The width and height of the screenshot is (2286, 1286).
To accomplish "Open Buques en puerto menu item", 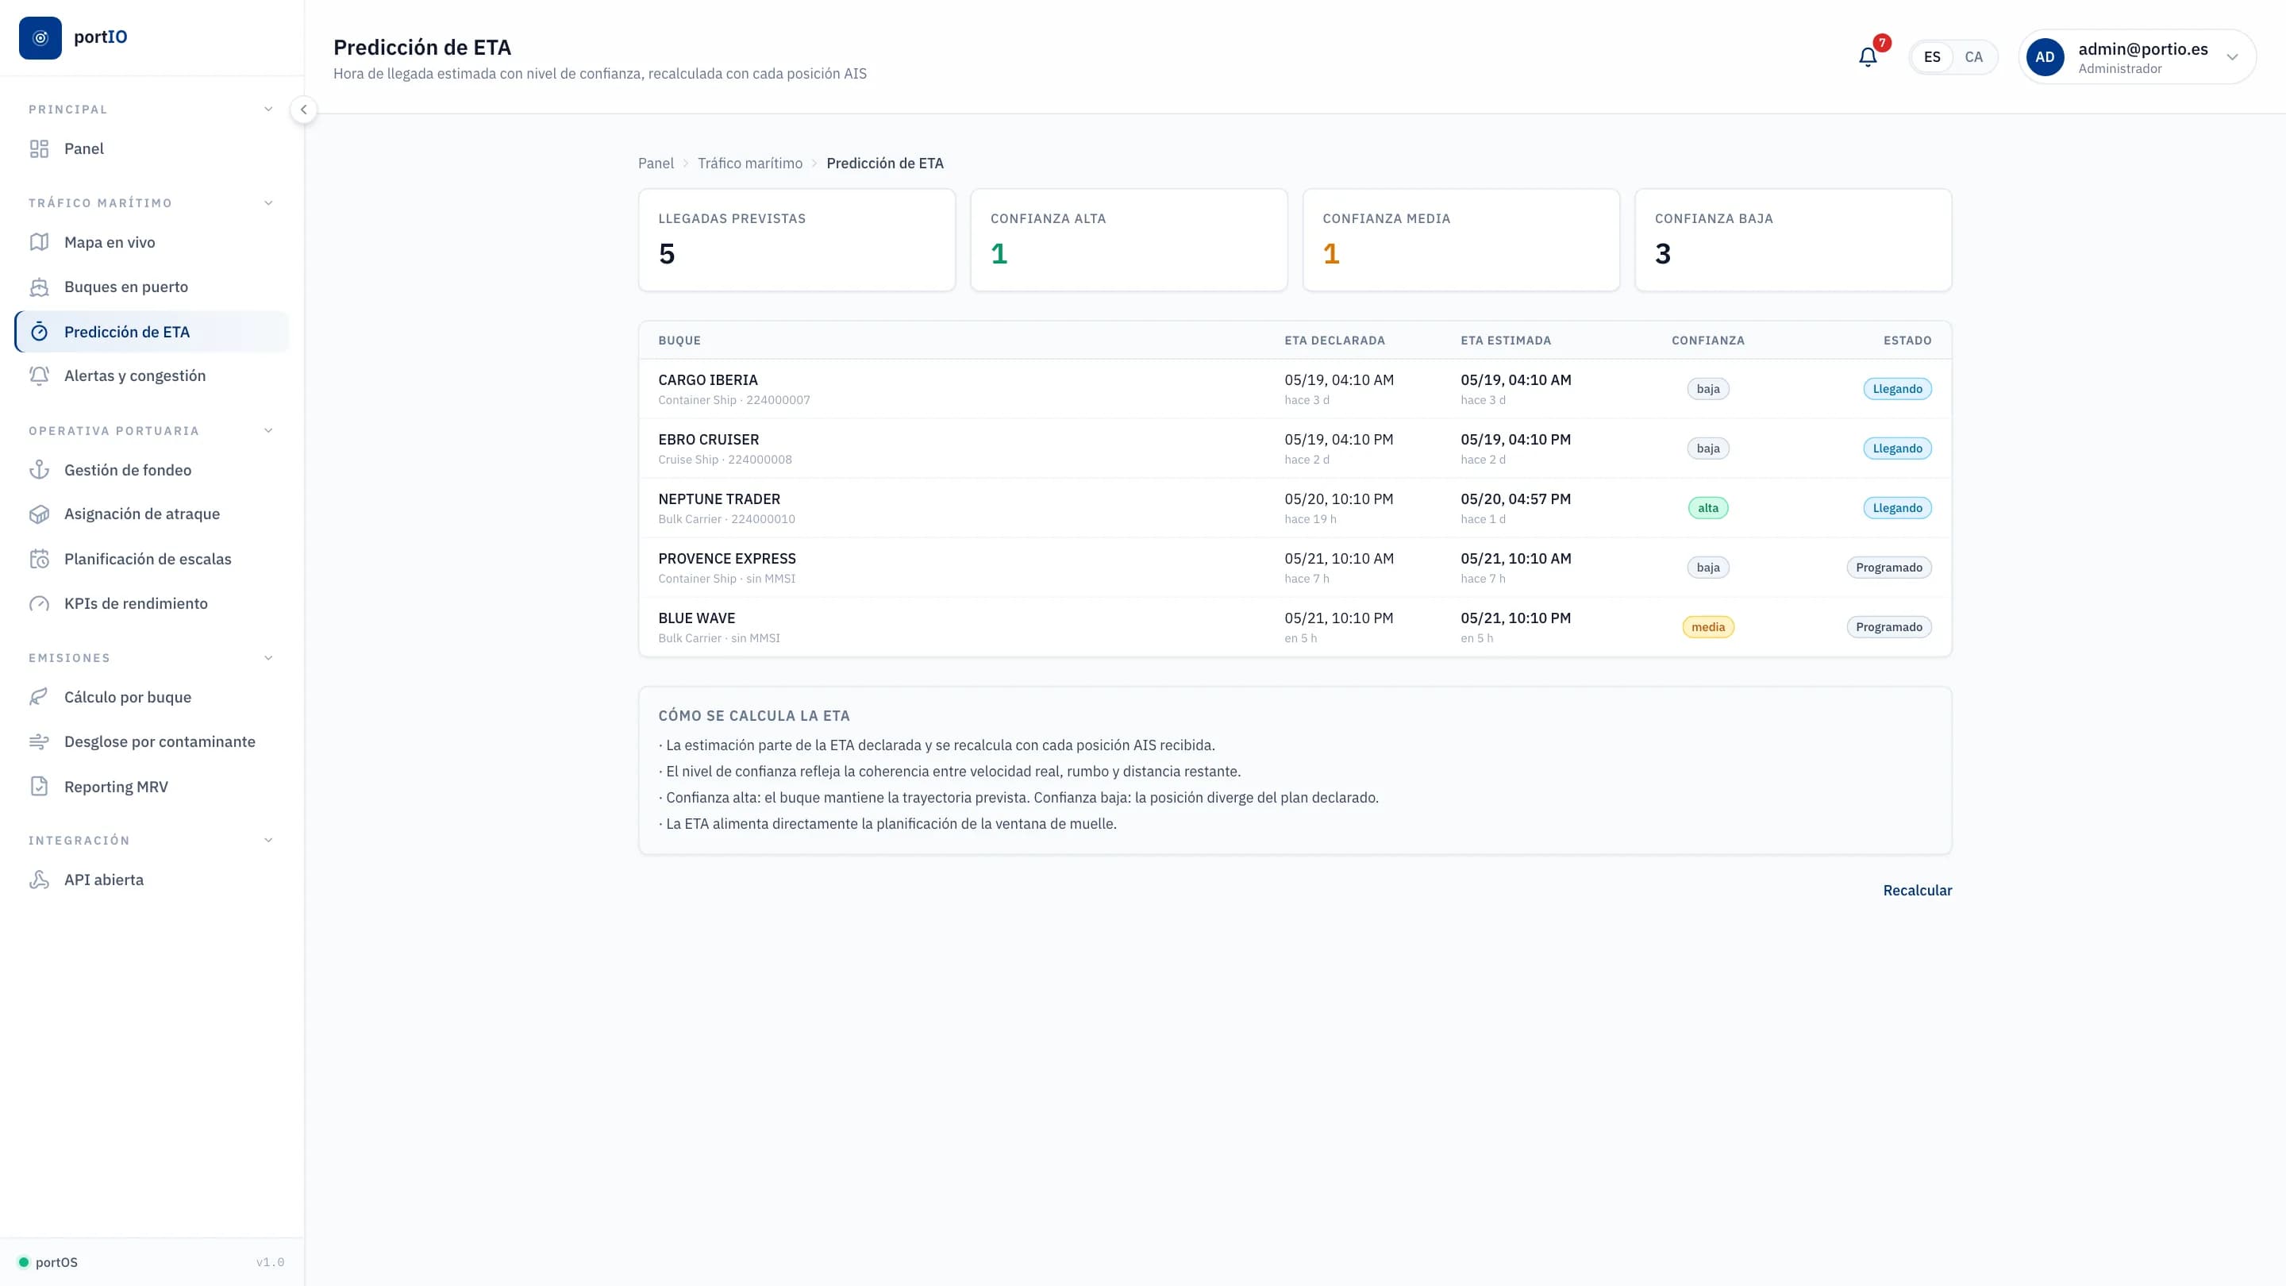I will [152, 287].
